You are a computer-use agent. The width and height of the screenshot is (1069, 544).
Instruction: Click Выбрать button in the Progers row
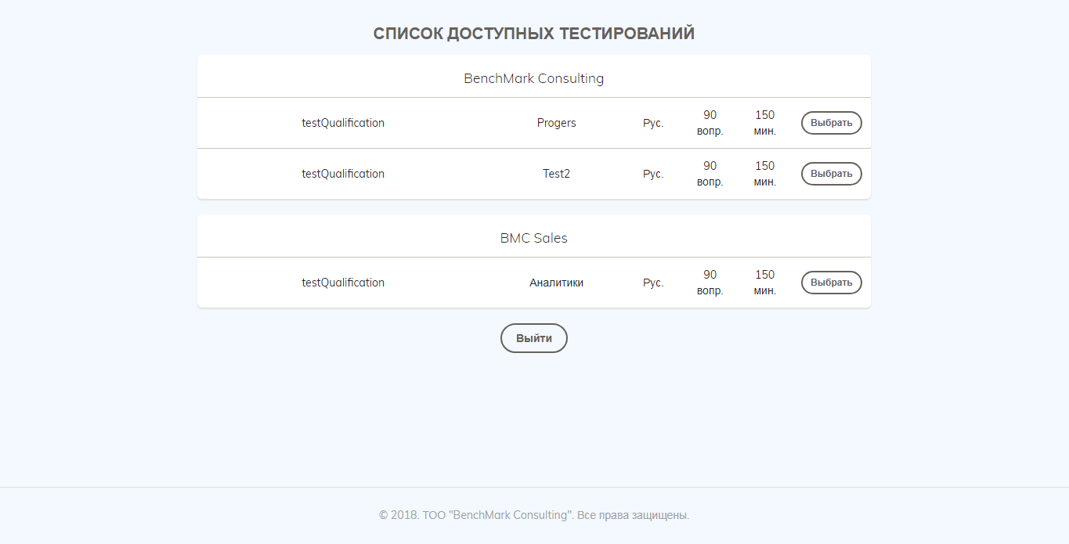coord(831,123)
